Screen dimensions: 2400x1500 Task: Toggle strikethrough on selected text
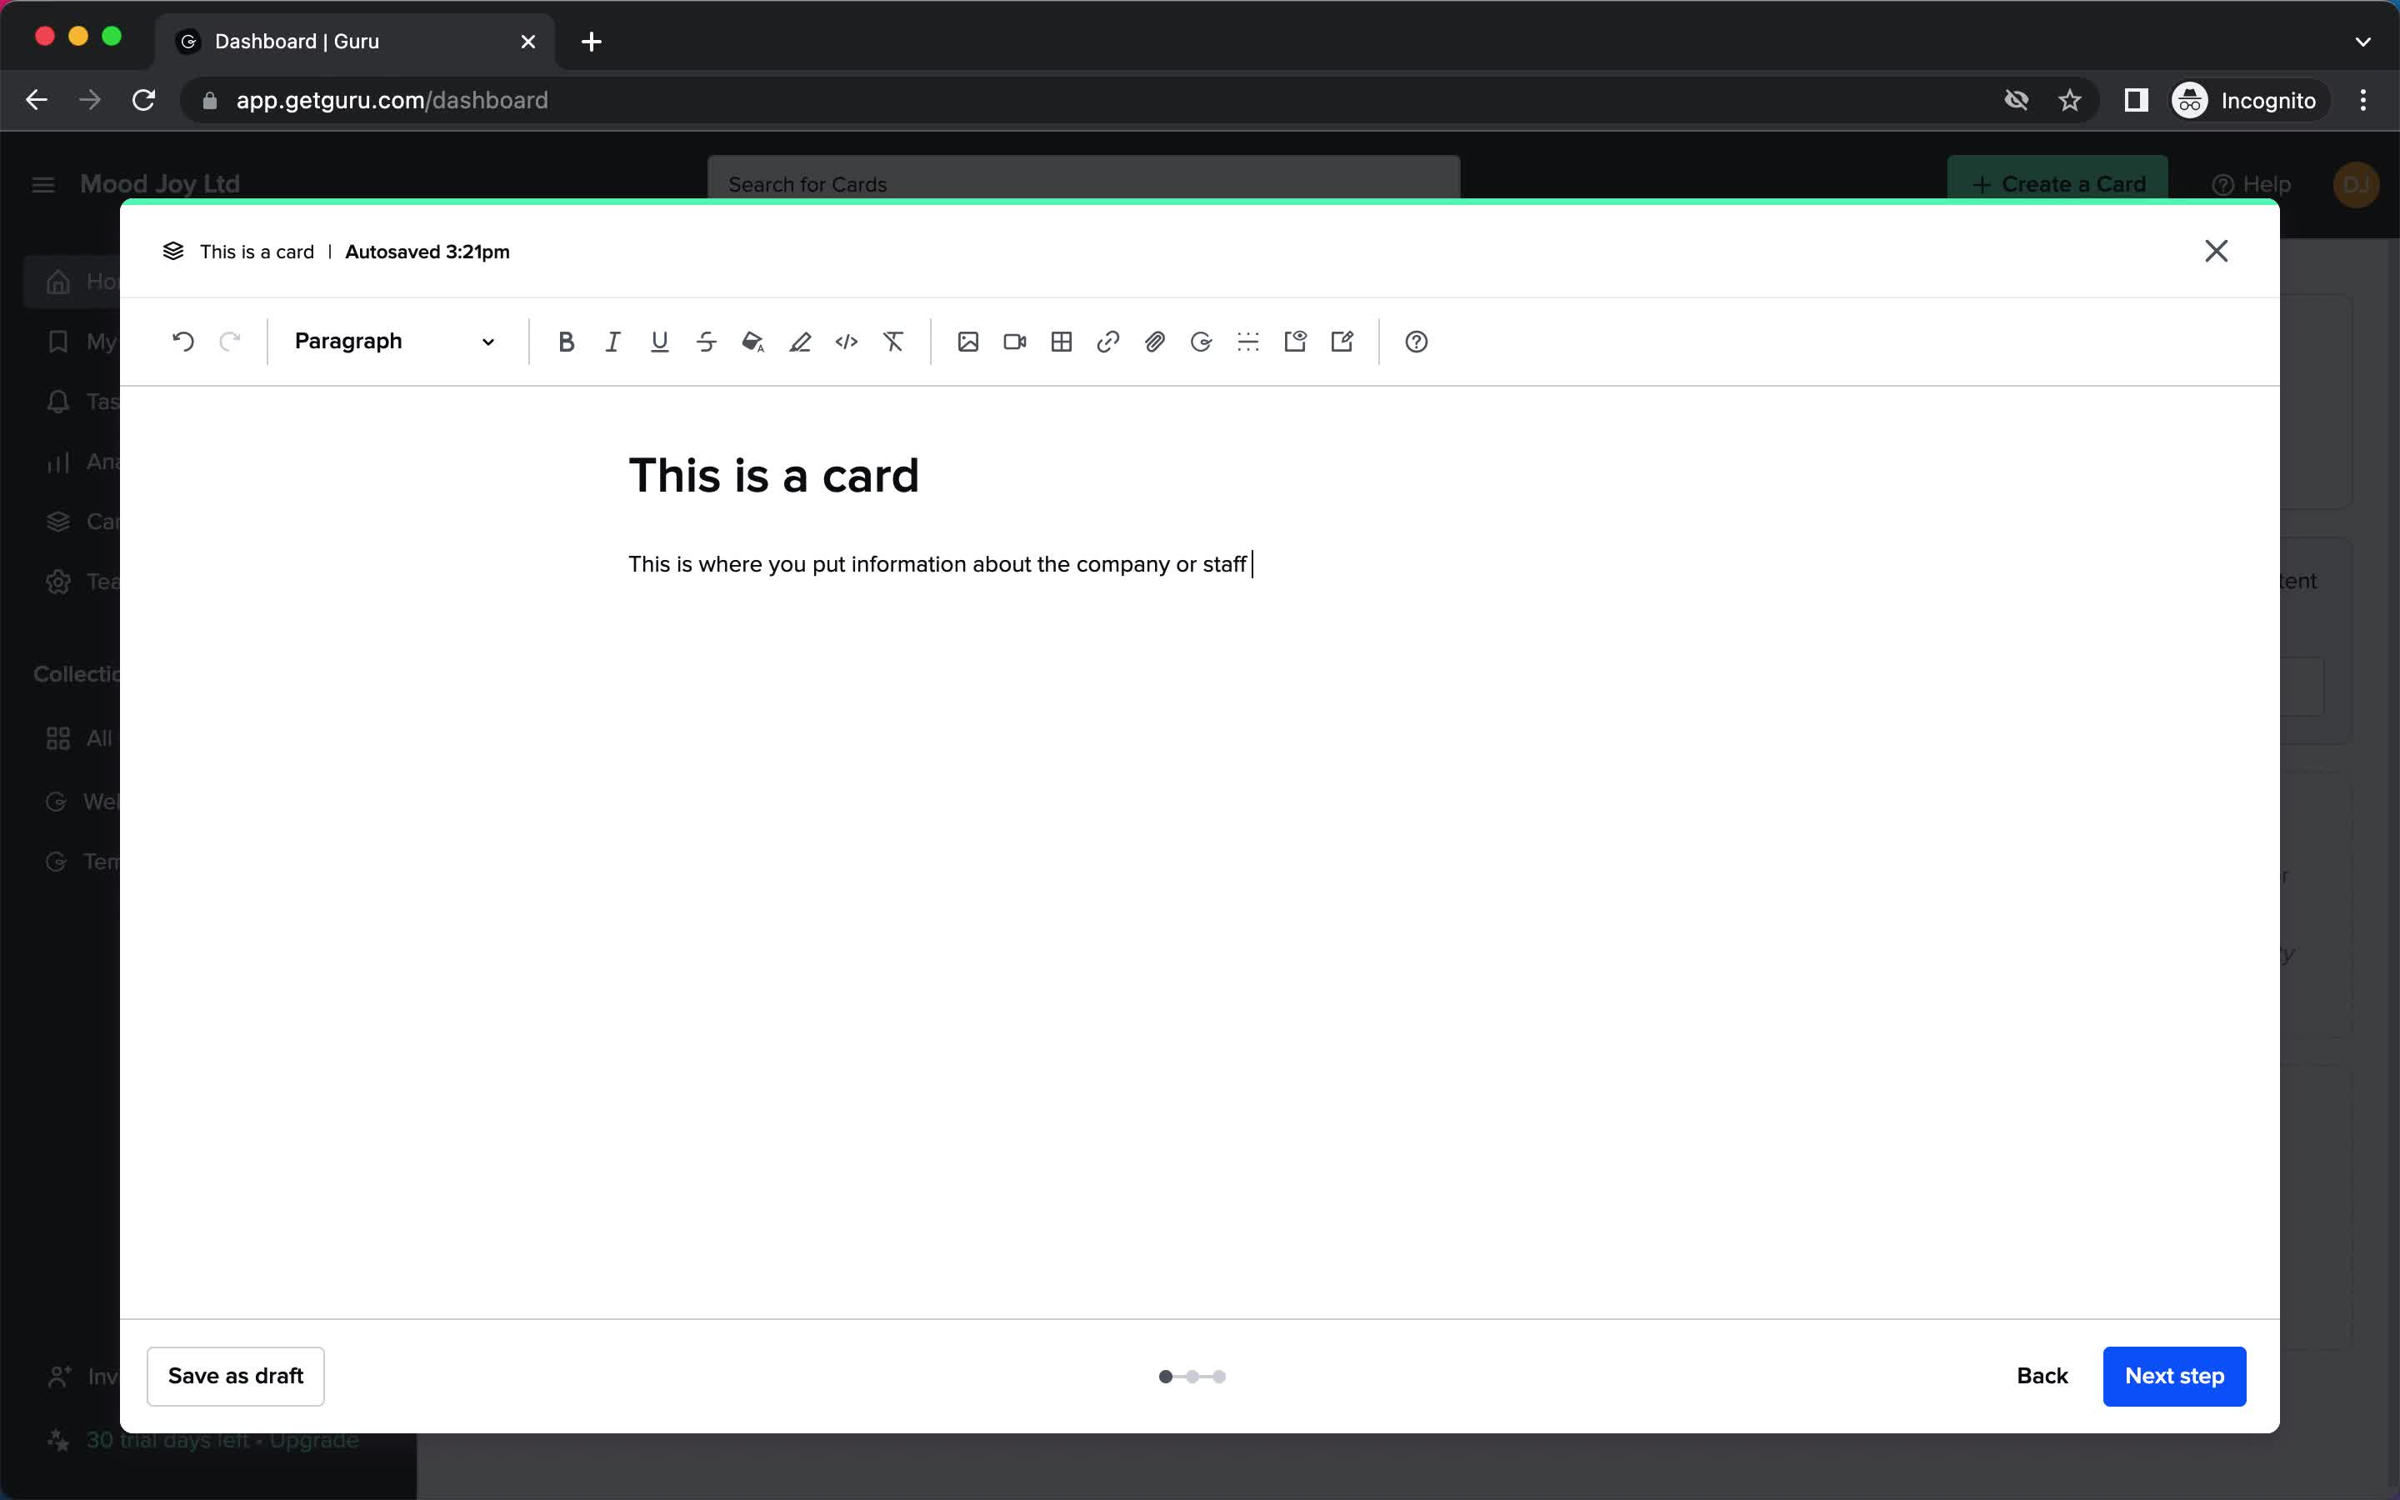click(705, 341)
